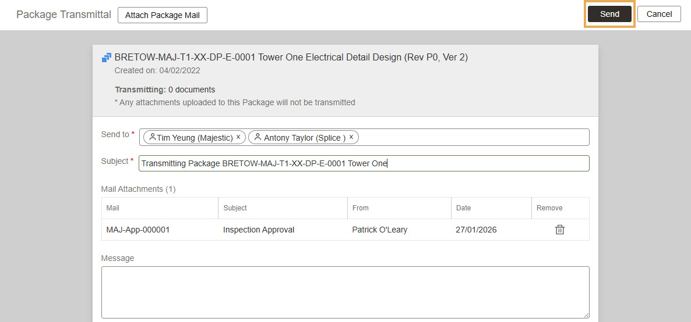Click empty area of Send to field
The height and width of the screenshot is (322, 691).
(x=472, y=137)
